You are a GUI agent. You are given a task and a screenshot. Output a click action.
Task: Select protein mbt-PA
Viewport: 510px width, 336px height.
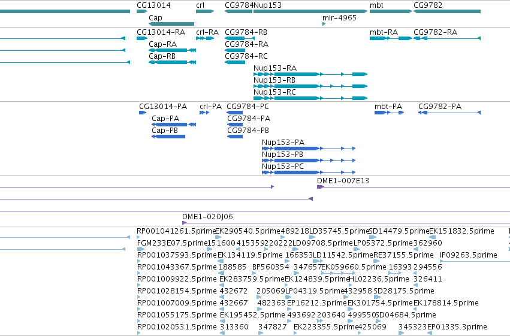pos(388,107)
